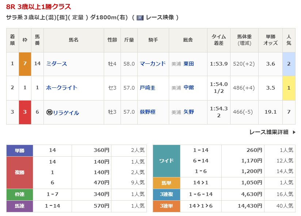
Task: Click jockey link 荻野極
Action: (148, 112)
